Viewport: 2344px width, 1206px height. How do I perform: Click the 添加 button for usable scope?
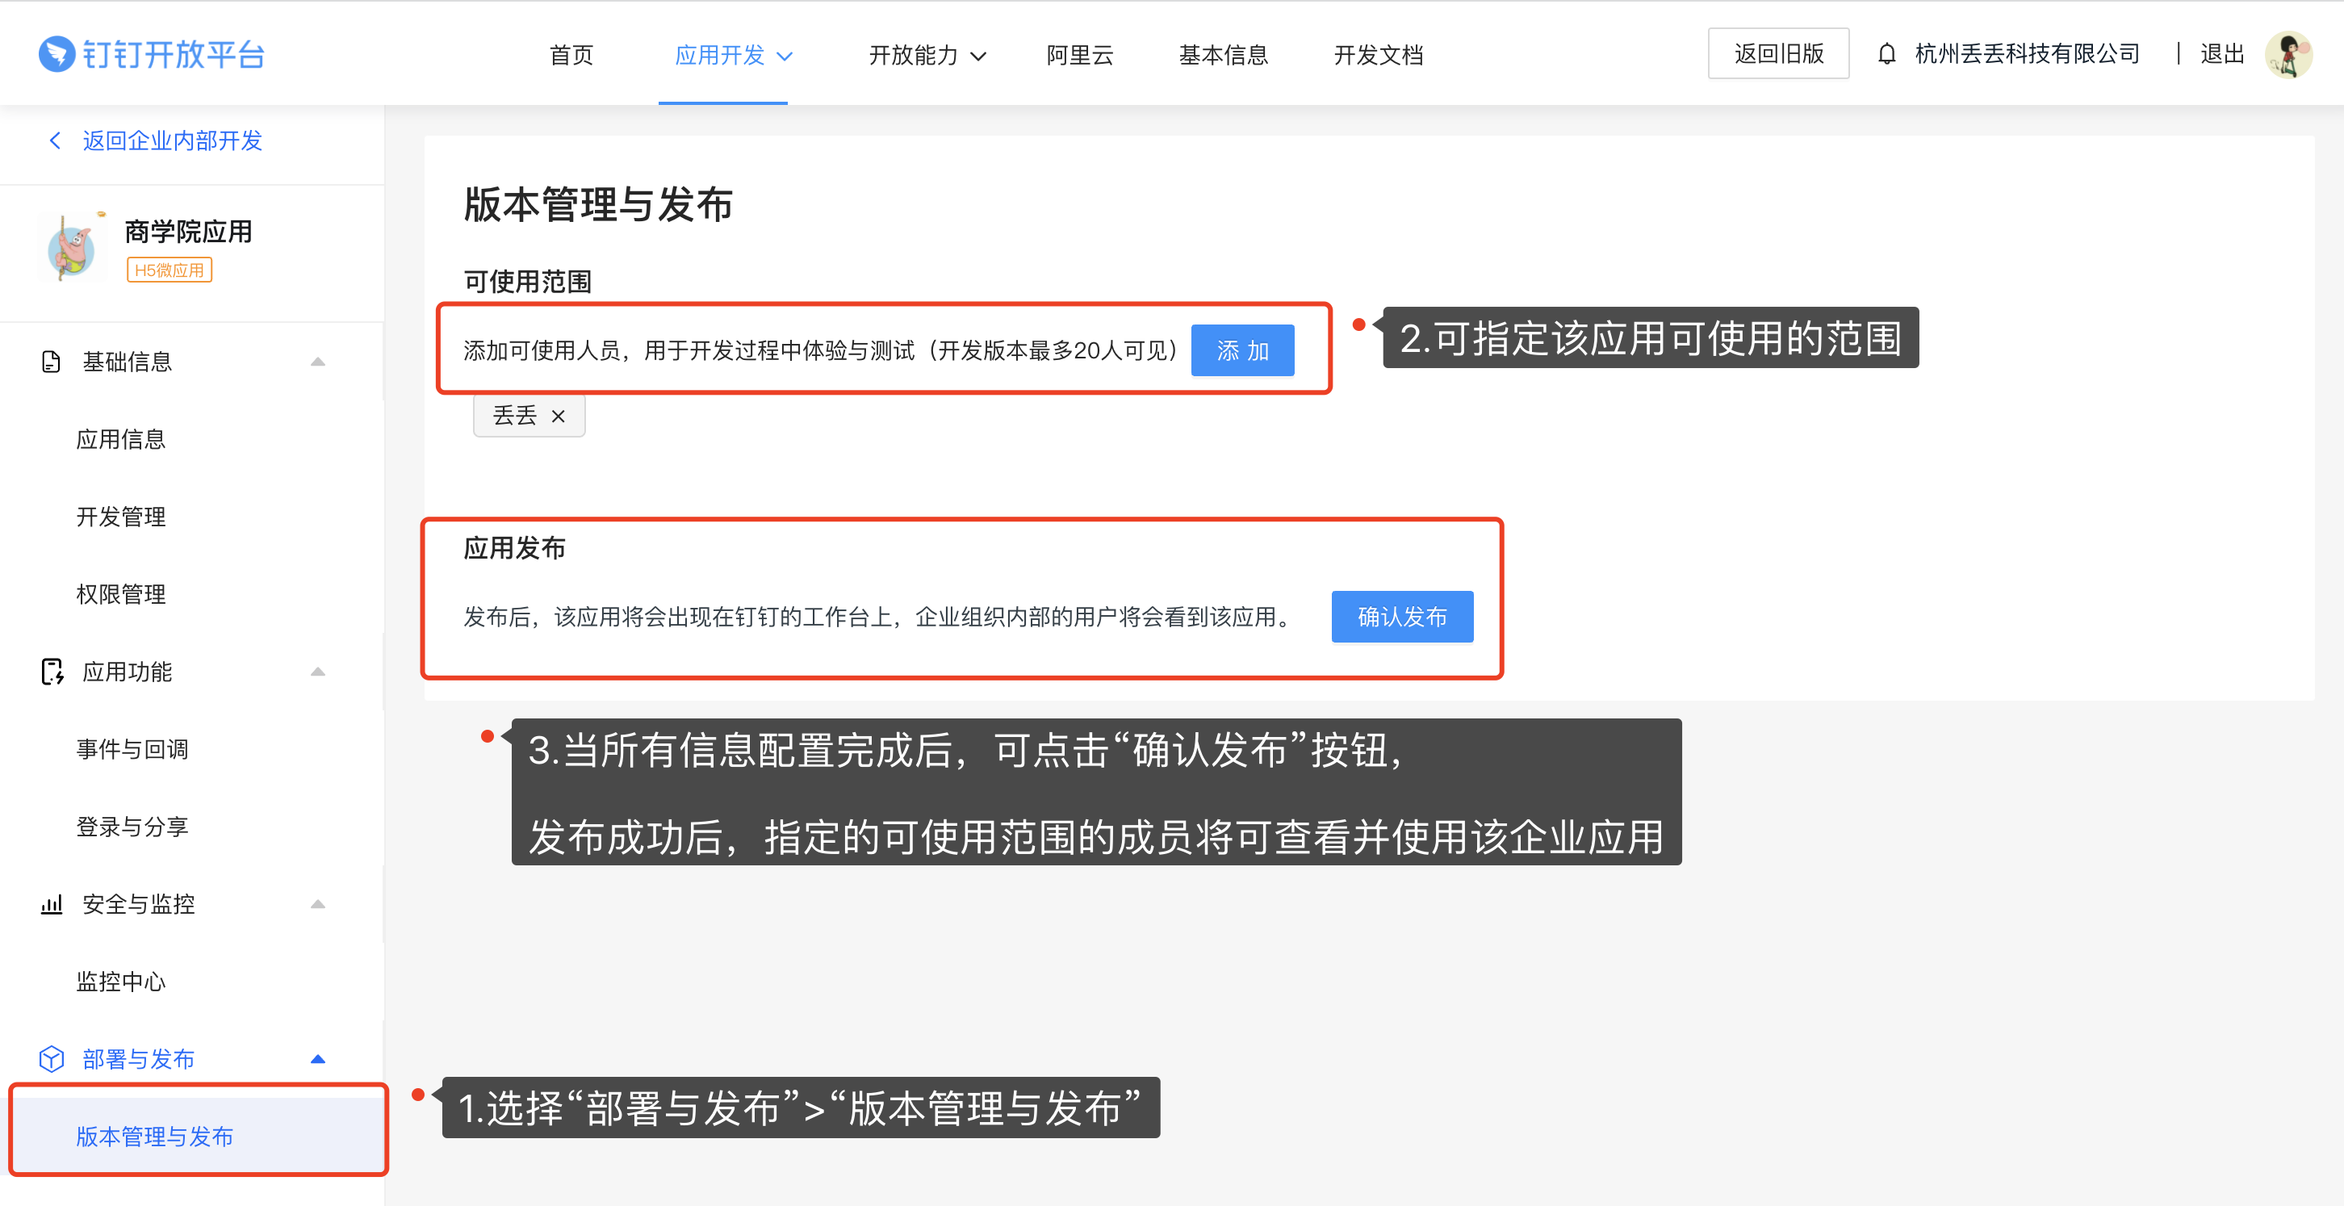coord(1242,350)
